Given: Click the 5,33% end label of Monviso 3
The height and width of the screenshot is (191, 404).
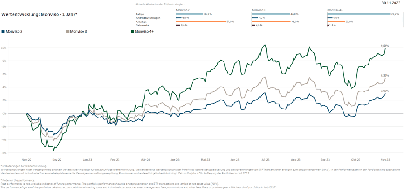Looking at the screenshot, I should (385, 76).
